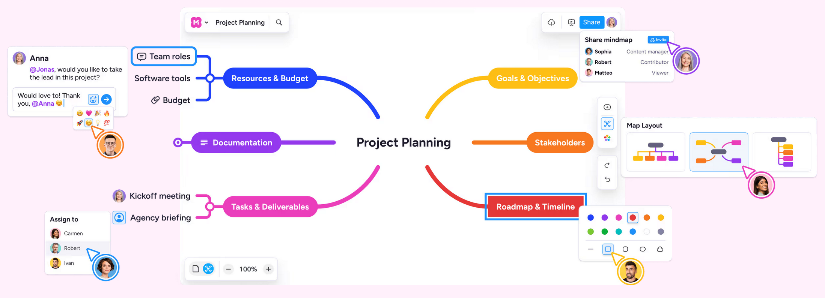Open the emoji picker in the comment reply
This screenshot has height=298, width=825.
pyautogui.click(x=93, y=99)
